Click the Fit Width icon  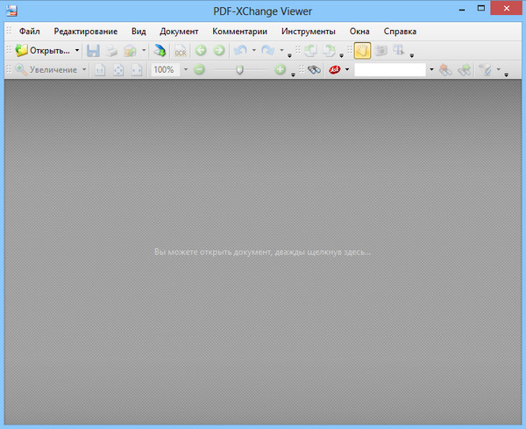tap(137, 70)
